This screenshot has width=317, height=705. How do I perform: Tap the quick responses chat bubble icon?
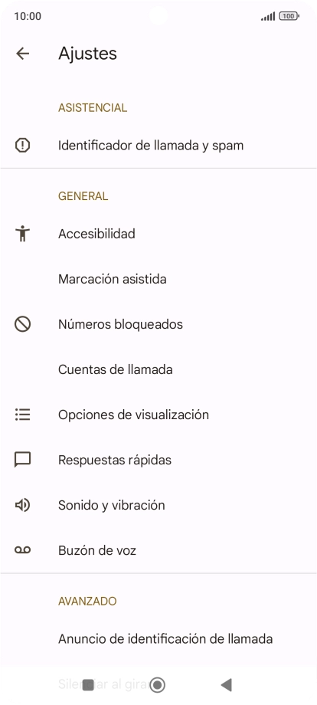tap(22, 460)
